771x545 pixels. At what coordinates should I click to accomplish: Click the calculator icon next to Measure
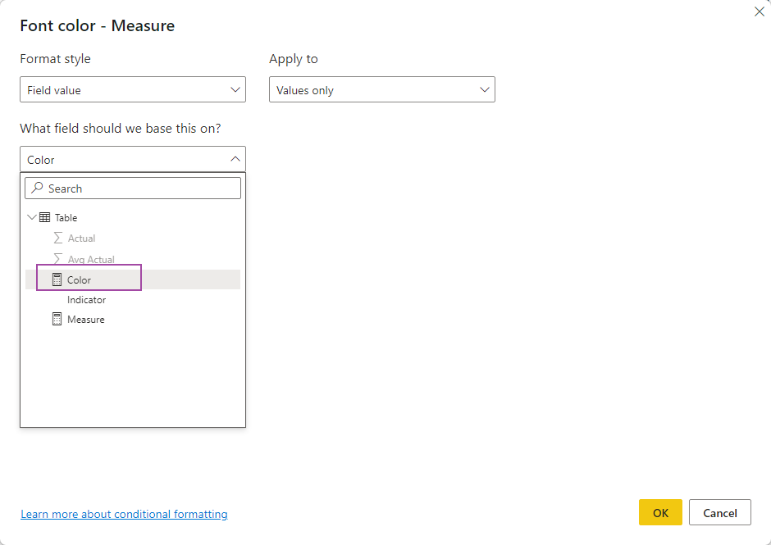(57, 320)
